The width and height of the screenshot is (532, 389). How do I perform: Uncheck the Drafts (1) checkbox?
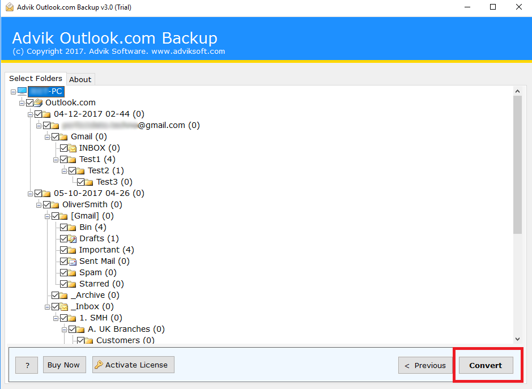64,238
